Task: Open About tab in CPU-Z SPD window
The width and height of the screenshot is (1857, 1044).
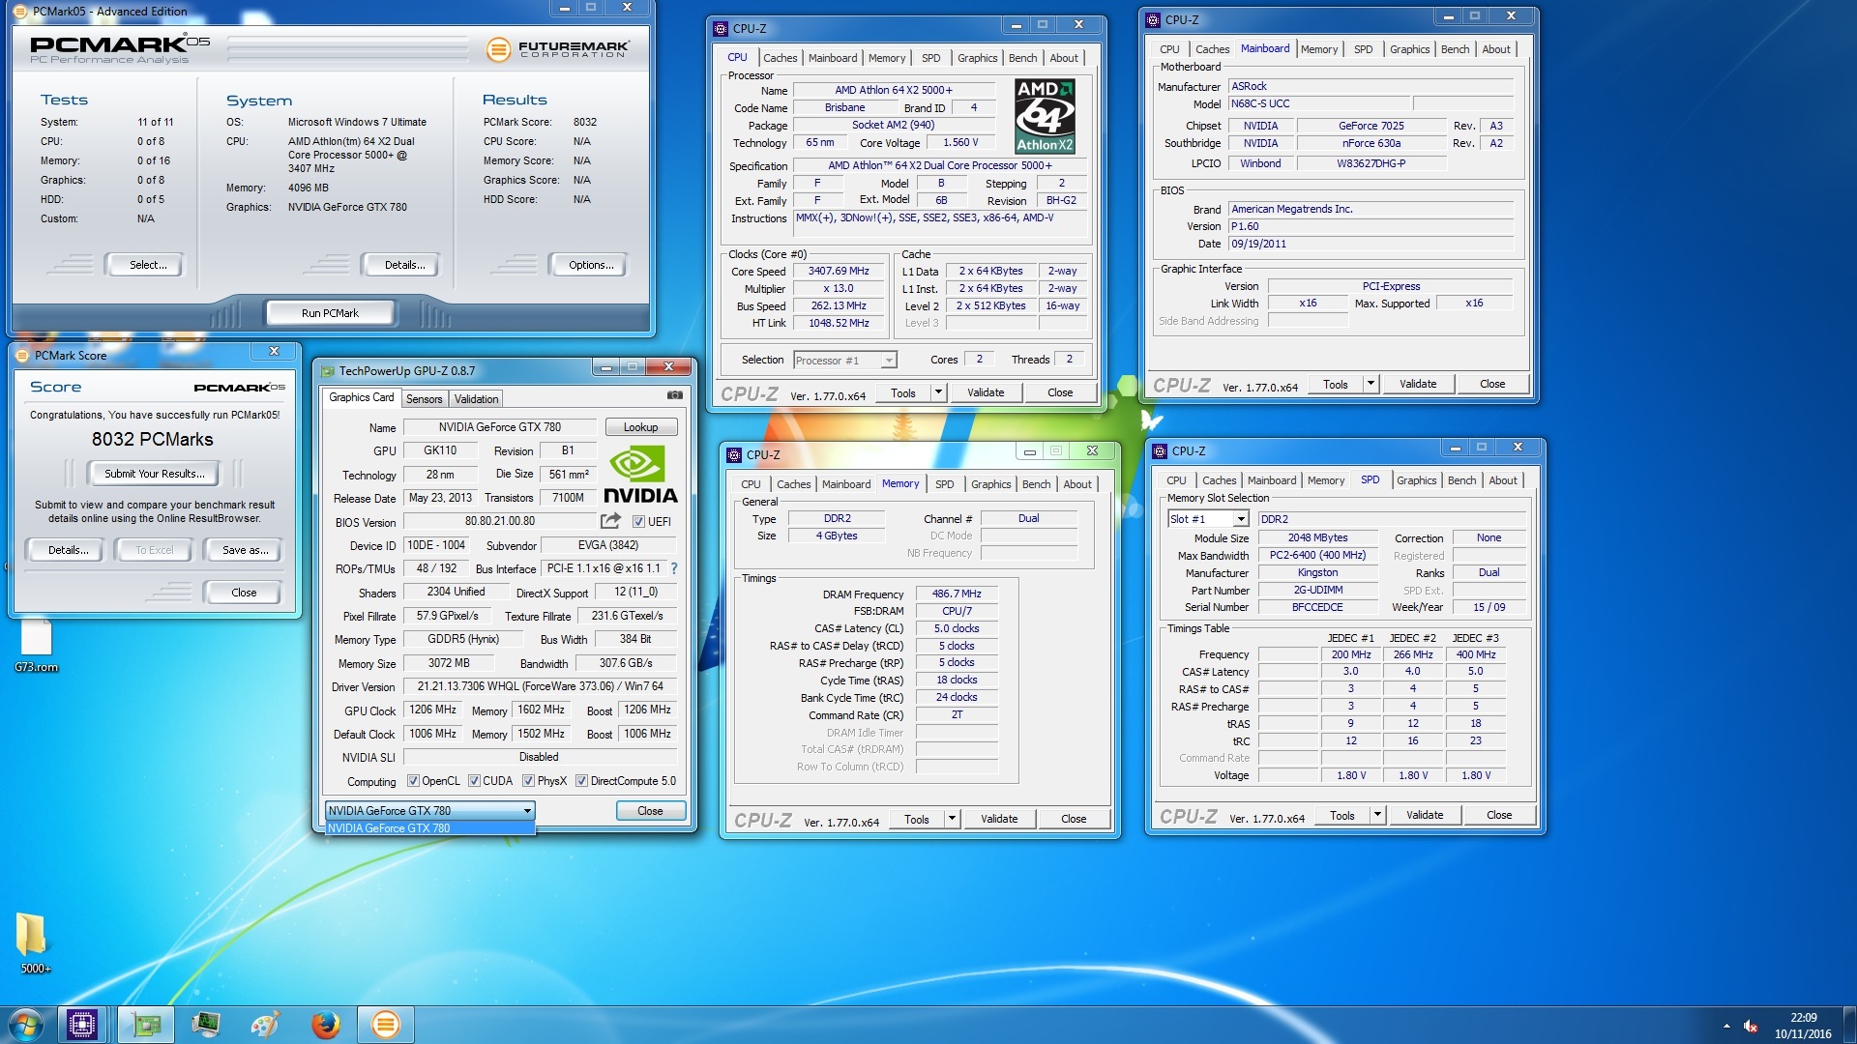Action: (x=1503, y=480)
